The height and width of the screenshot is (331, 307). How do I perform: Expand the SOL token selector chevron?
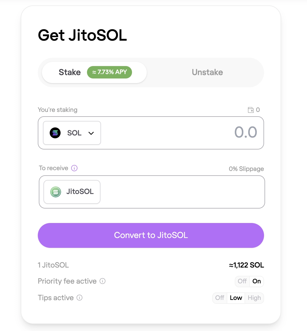91,133
